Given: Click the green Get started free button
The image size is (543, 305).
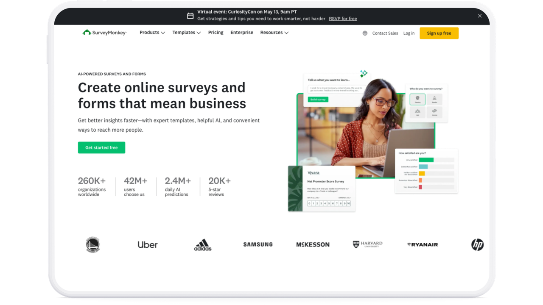Looking at the screenshot, I should (x=101, y=147).
